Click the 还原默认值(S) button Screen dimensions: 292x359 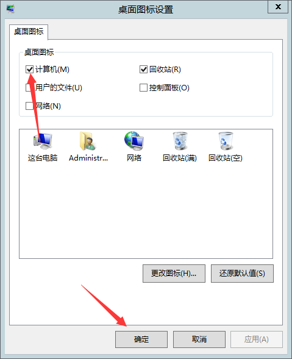tap(242, 274)
